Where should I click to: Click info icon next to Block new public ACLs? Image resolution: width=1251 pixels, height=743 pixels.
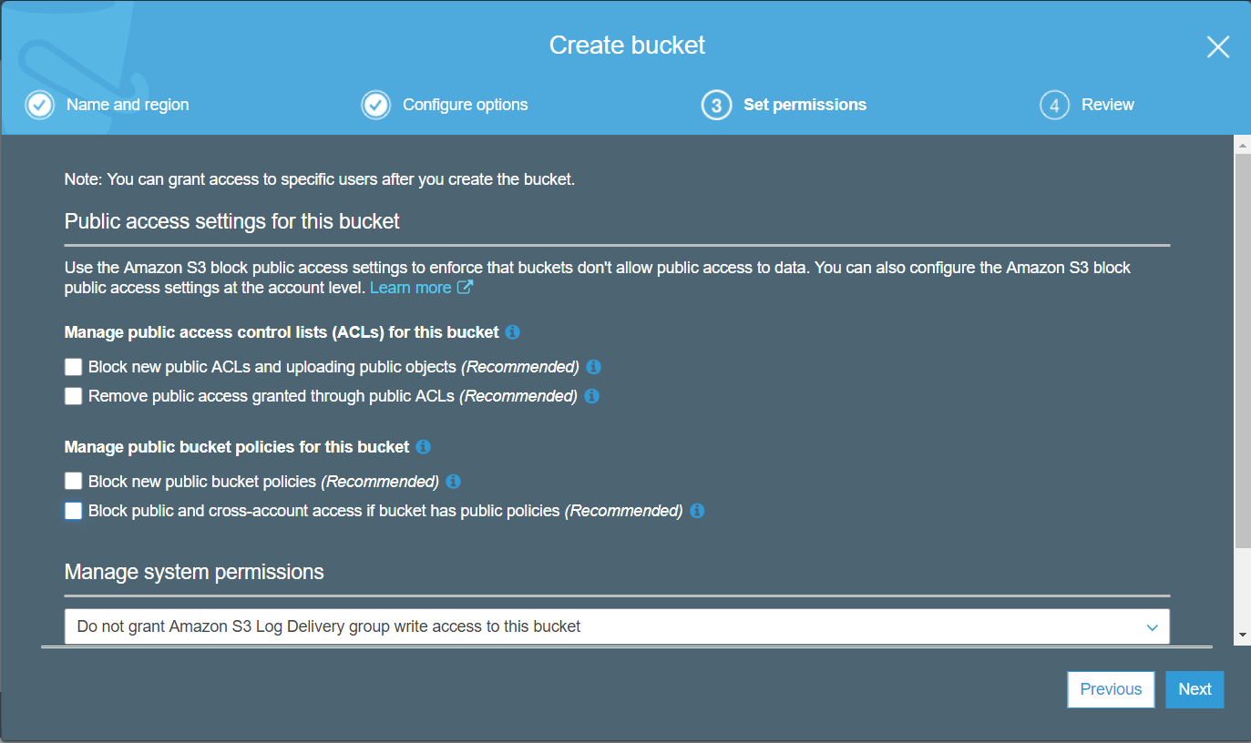[x=593, y=367]
